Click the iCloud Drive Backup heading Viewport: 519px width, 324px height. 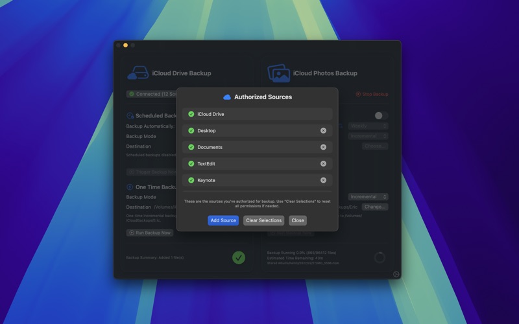click(182, 73)
